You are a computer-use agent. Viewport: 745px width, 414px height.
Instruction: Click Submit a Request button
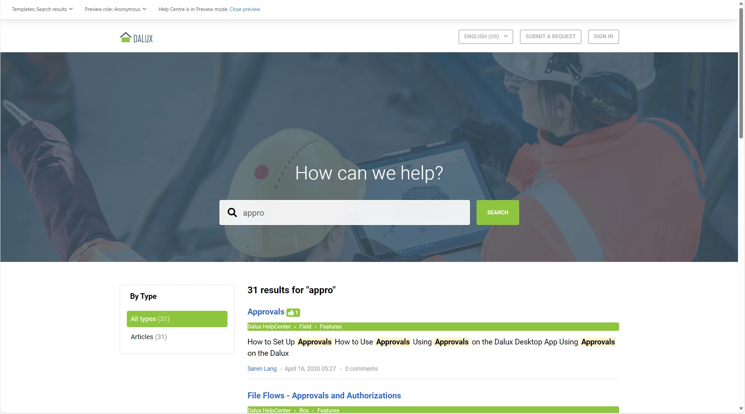click(x=550, y=37)
